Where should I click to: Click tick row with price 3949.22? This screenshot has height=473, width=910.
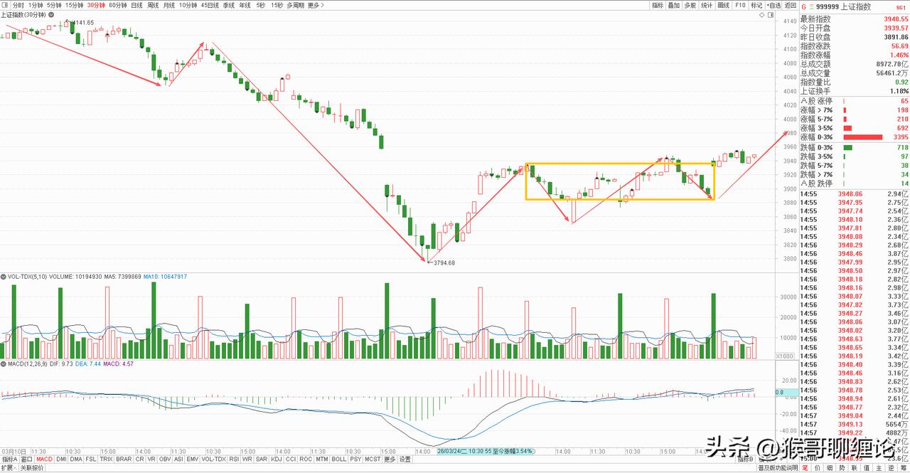855,432
